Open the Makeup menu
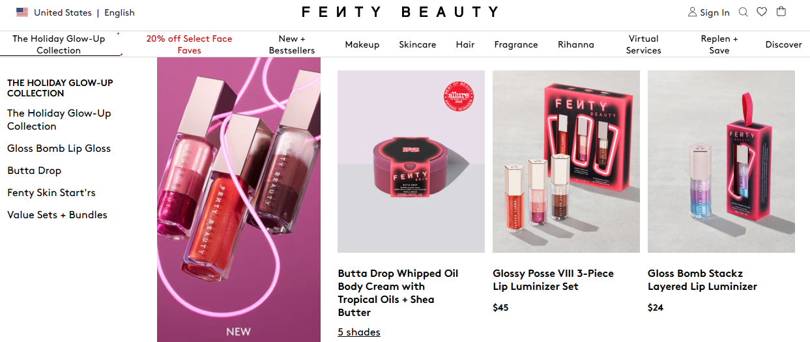The height and width of the screenshot is (342, 810). [x=362, y=44]
